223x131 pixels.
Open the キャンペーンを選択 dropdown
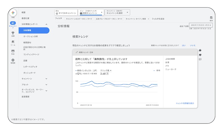coord(117,12)
